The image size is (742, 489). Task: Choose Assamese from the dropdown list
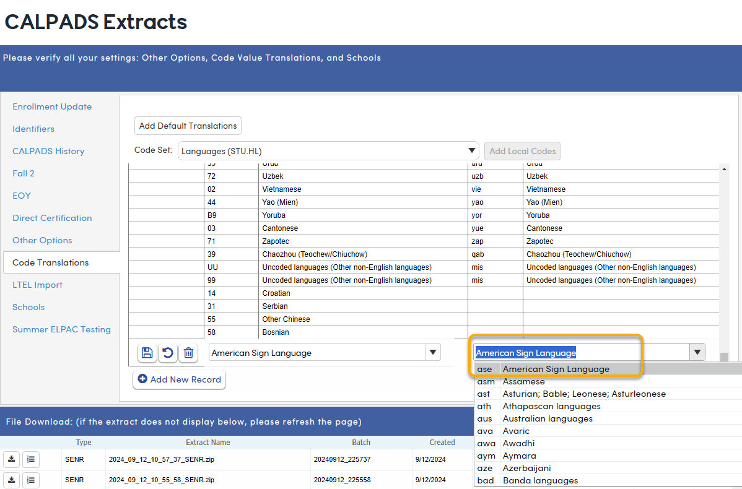pos(608,381)
